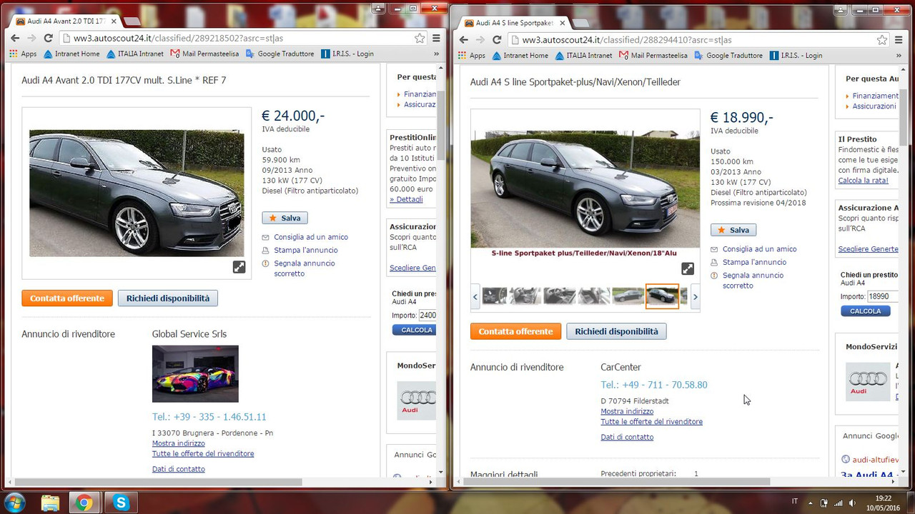915x514 pixels.
Task: Click phone number +49 - 711 - 70.58.80
Action: [x=654, y=385]
